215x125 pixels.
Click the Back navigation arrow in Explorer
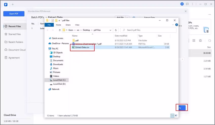48,30
